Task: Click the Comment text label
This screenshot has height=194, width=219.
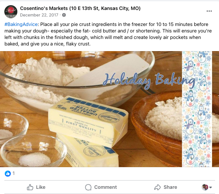Action: coord(105,187)
